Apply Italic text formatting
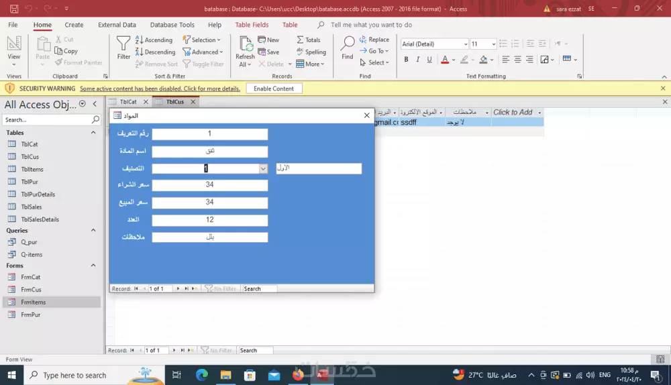Image resolution: width=671 pixels, height=385 pixels. [417, 60]
